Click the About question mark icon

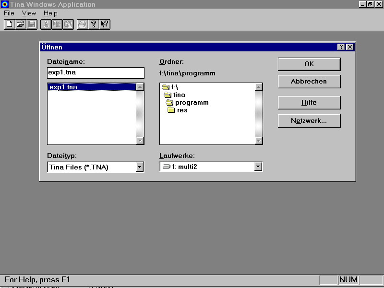coord(94,24)
